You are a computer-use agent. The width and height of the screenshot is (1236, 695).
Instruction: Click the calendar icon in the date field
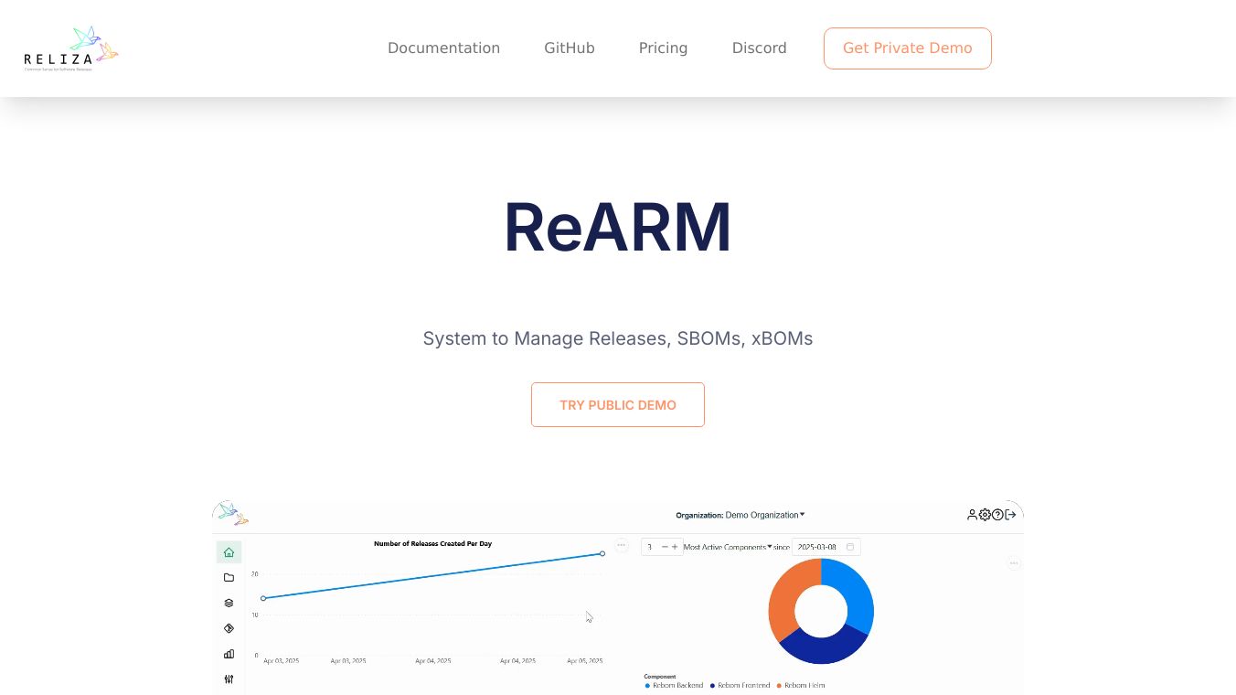point(850,547)
